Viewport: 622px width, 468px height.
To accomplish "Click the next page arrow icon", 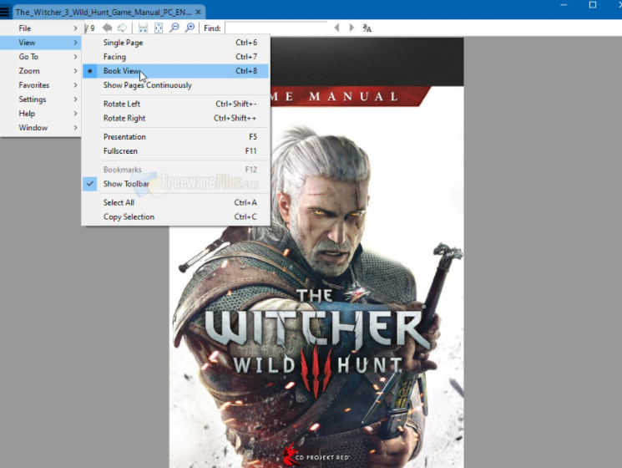I will coord(123,28).
